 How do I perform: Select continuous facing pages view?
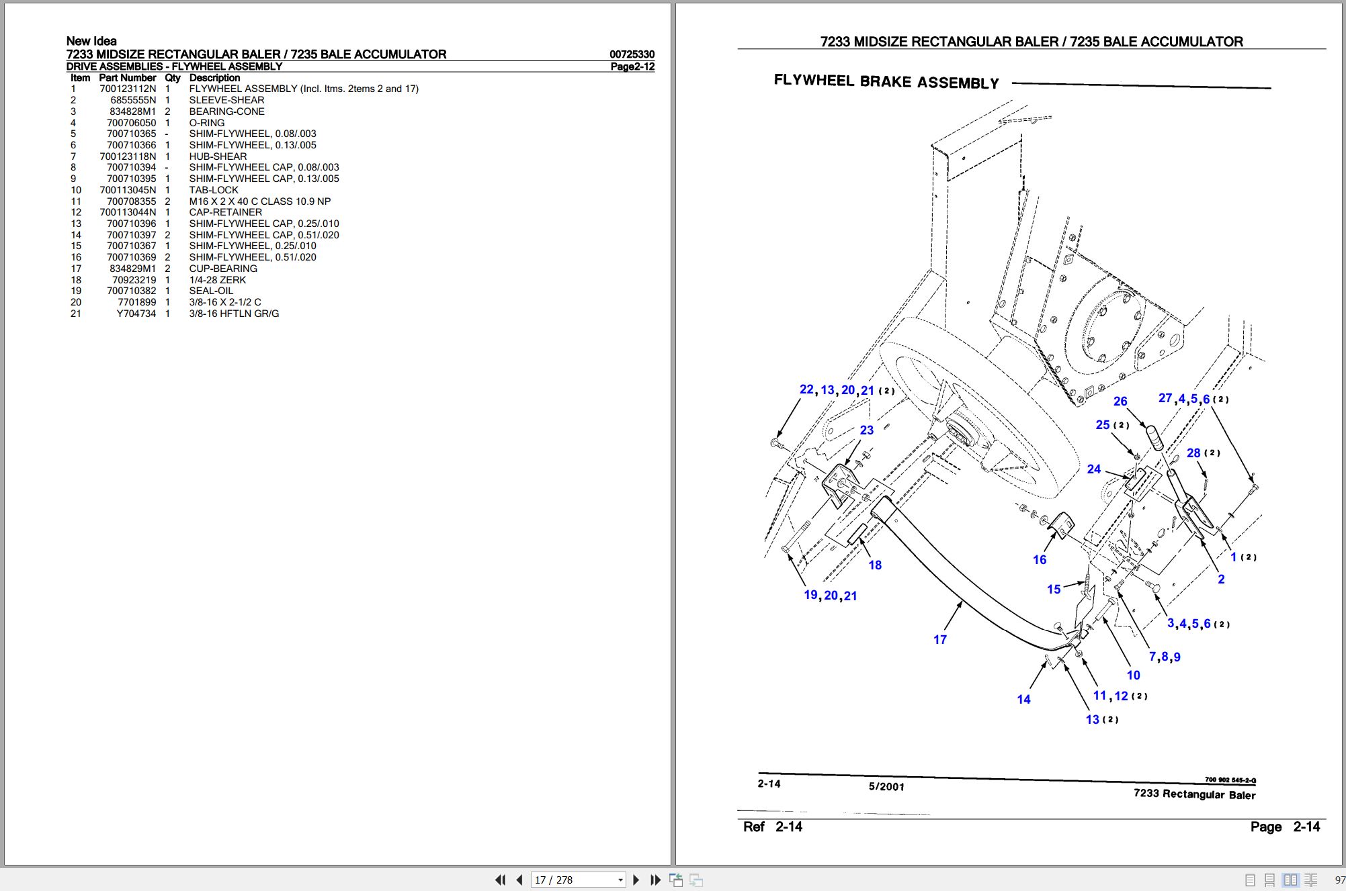click(1310, 880)
